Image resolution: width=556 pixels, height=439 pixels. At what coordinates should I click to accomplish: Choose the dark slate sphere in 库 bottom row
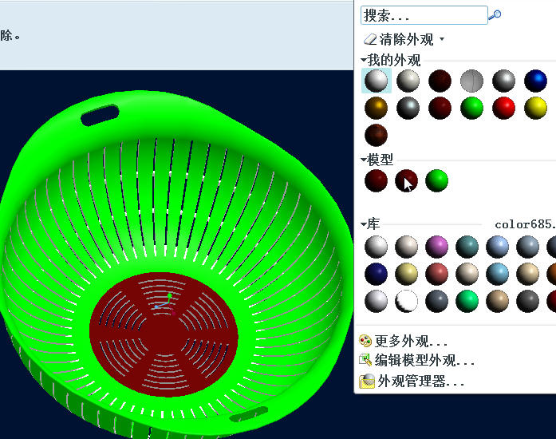pos(436,301)
